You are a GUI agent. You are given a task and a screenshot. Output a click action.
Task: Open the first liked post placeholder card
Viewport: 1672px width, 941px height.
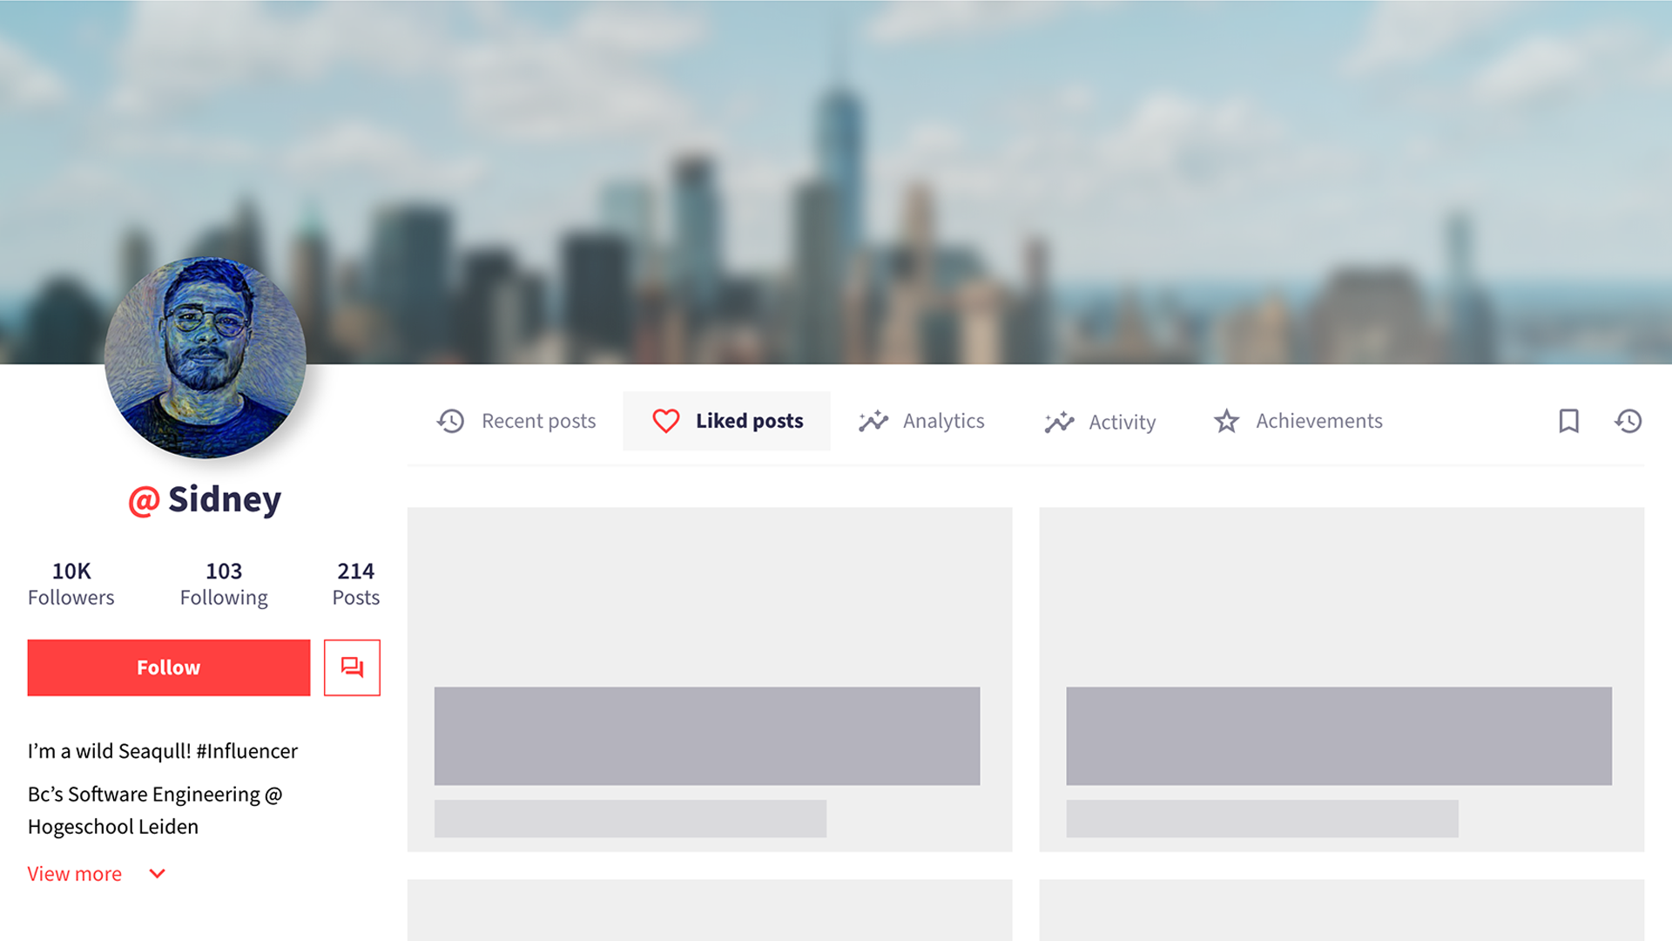(x=709, y=679)
